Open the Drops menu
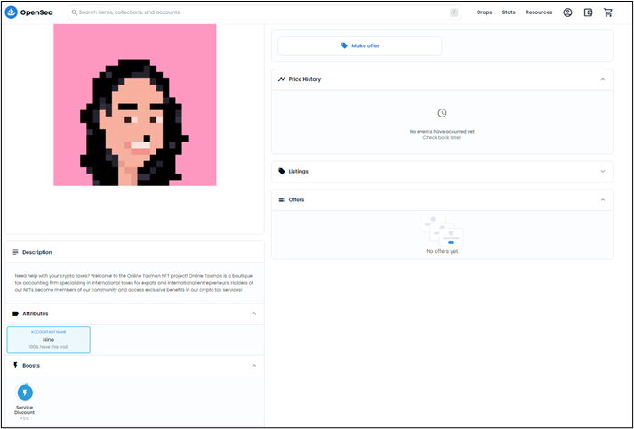 pos(484,12)
